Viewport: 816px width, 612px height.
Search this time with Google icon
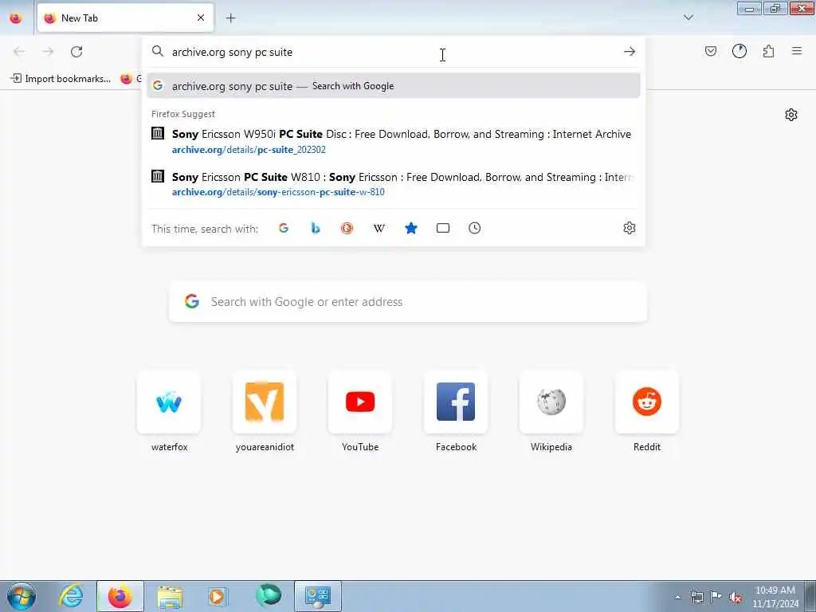coord(284,228)
